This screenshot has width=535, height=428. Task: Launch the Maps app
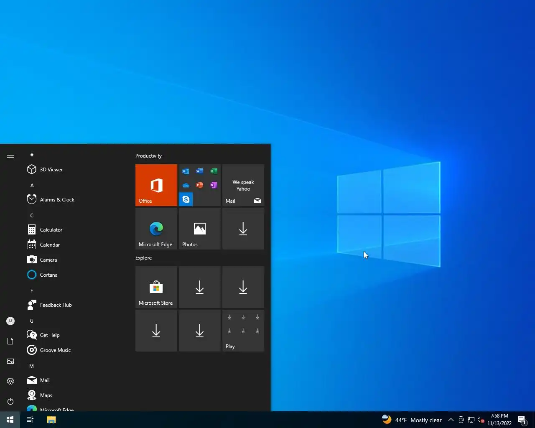[74, 395]
